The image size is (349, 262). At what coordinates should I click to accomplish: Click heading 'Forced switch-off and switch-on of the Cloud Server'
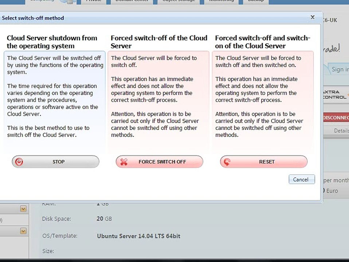pos(263,42)
